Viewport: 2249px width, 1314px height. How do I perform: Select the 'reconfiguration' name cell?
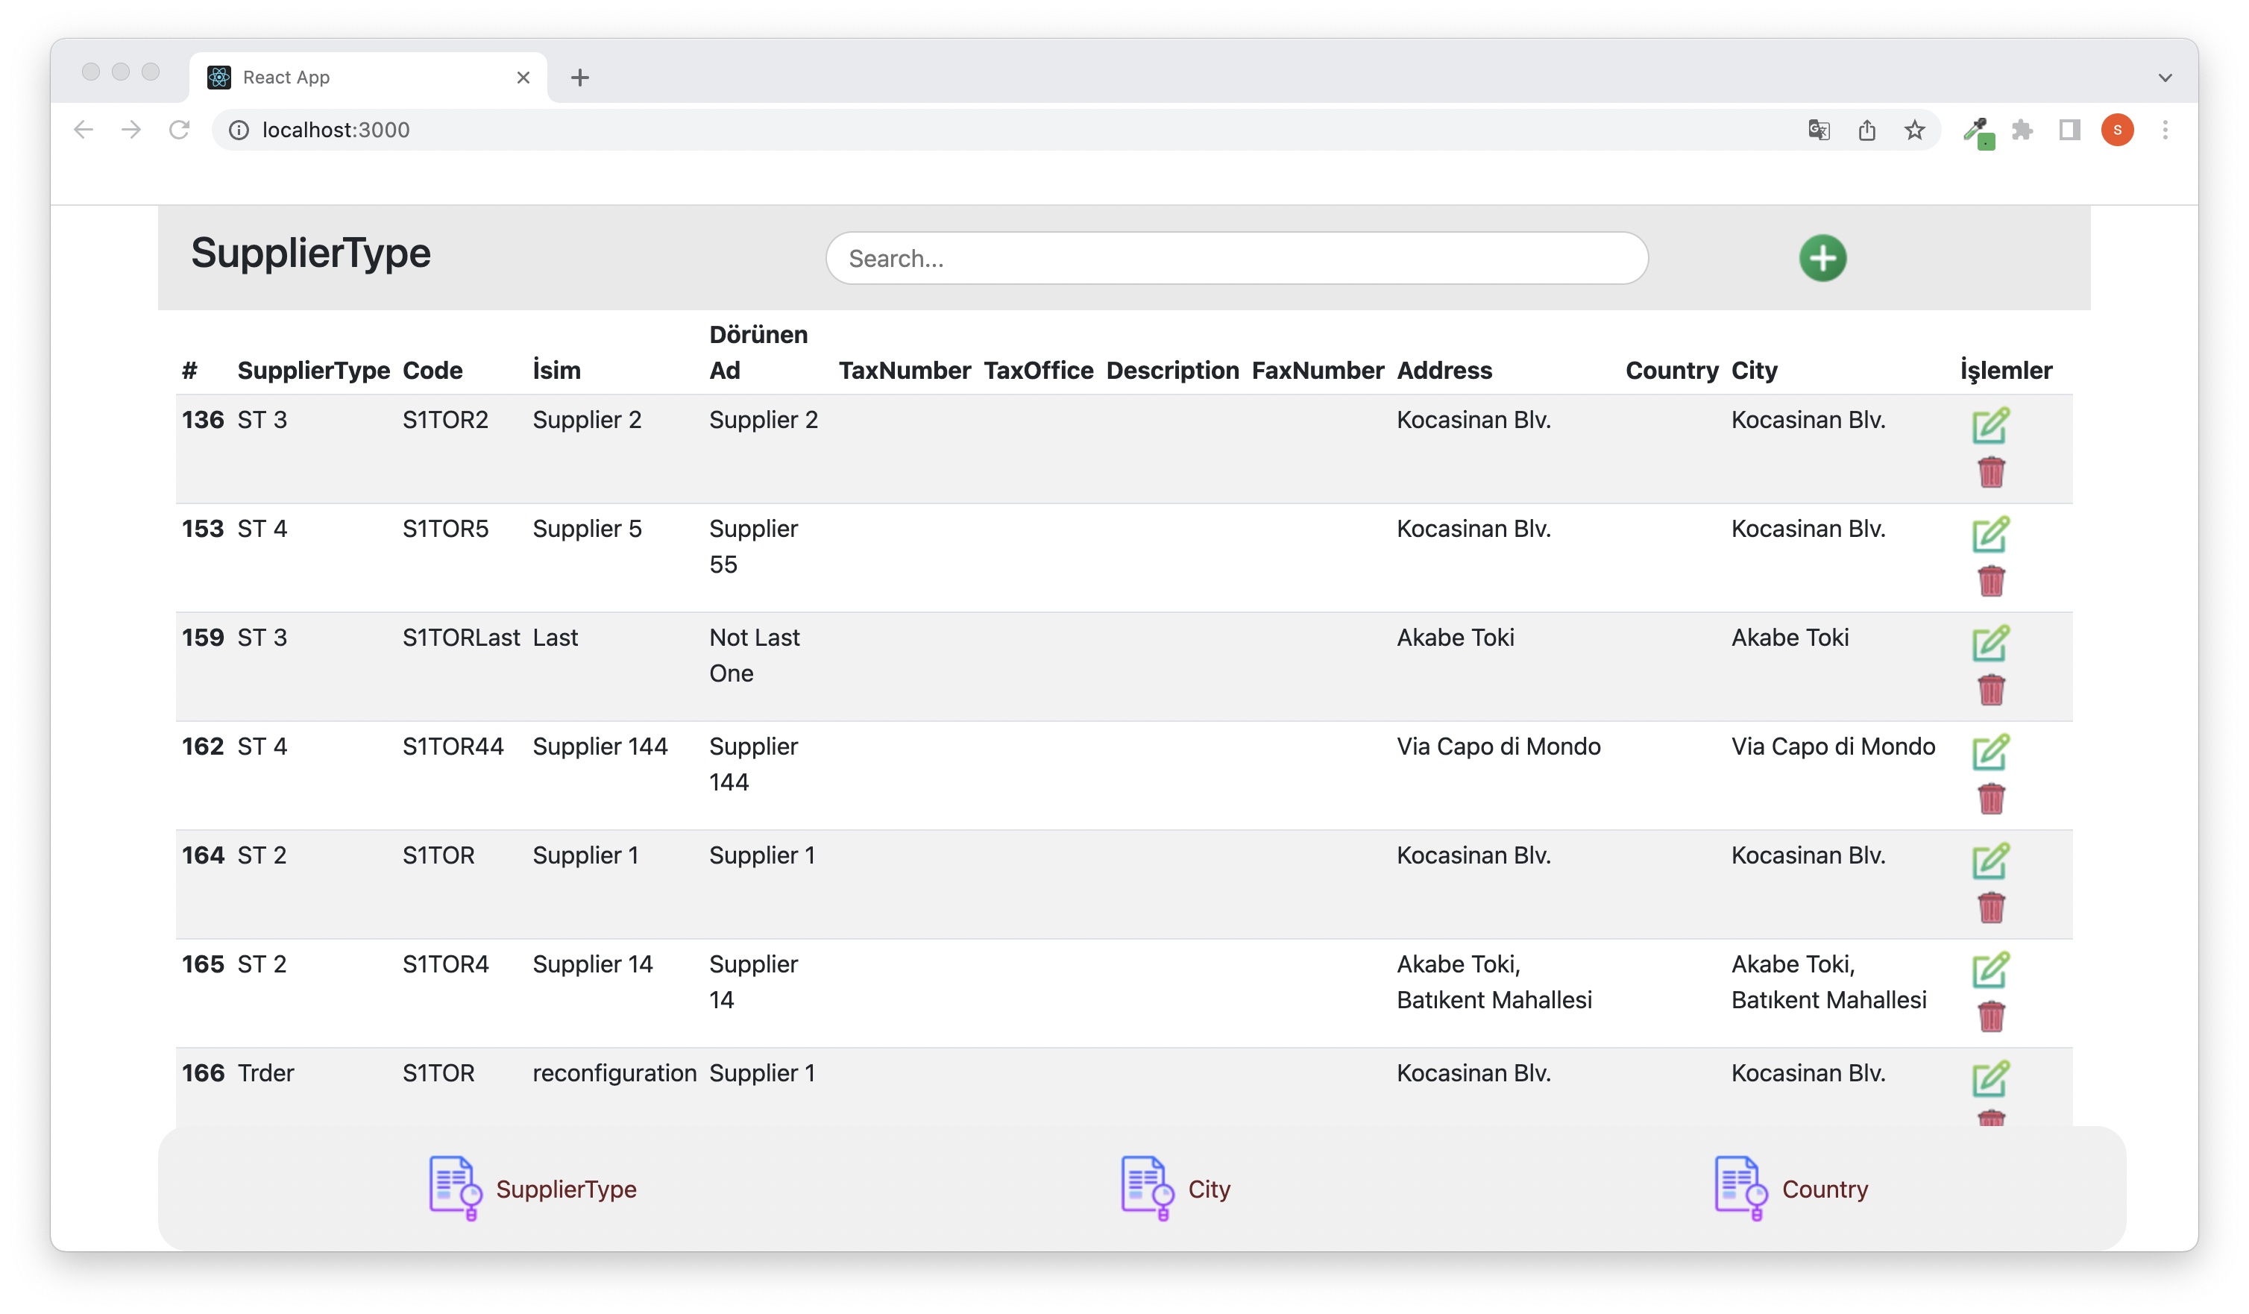[614, 1074]
